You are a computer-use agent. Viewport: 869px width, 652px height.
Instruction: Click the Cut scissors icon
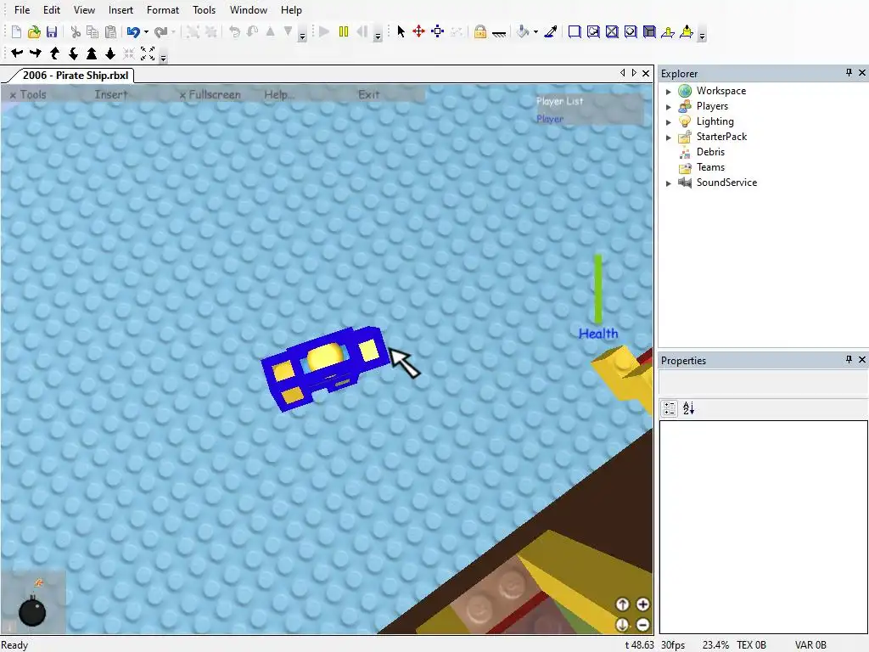click(76, 32)
